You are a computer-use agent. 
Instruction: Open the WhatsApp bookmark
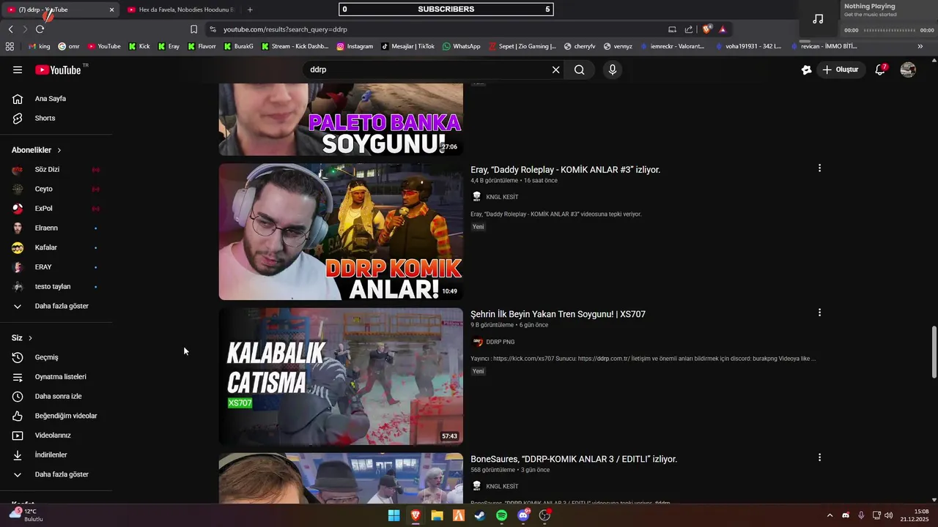coord(461,46)
